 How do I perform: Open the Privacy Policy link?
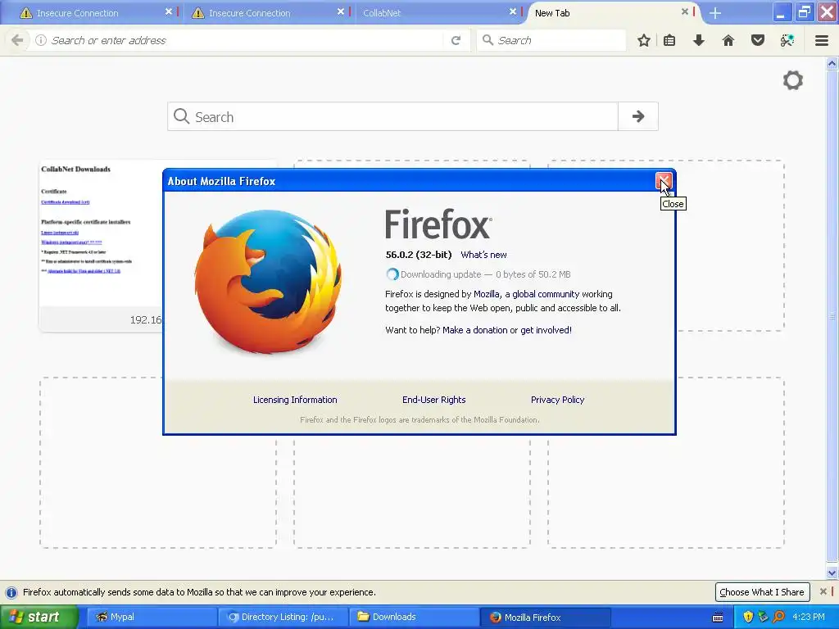tap(557, 400)
